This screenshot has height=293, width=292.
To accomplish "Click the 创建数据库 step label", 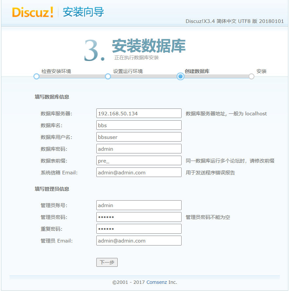I will [x=197, y=71].
